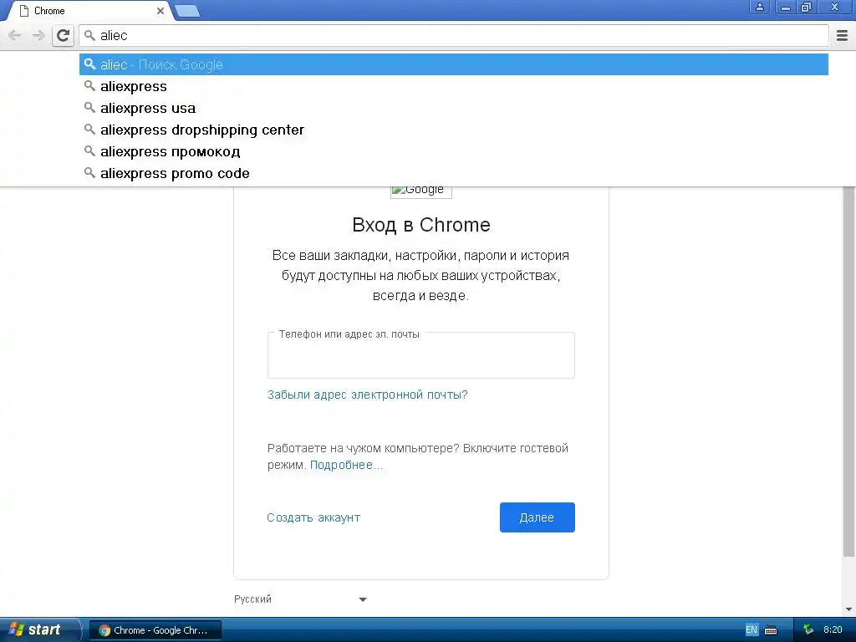Screen dimensions: 856x642
Task: Open the user profile icon in title bar
Action: [x=759, y=7]
